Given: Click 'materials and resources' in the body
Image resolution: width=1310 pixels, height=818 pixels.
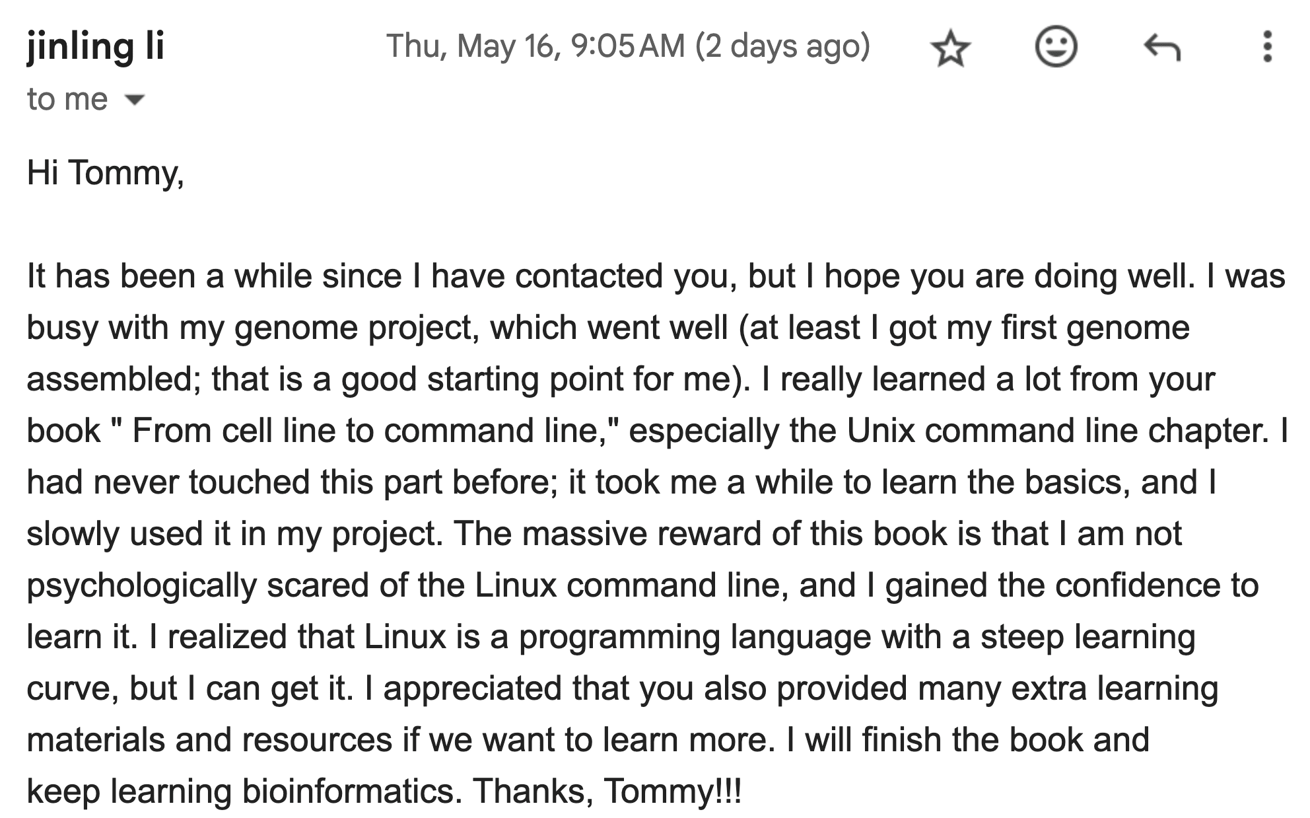Looking at the screenshot, I should tap(209, 739).
